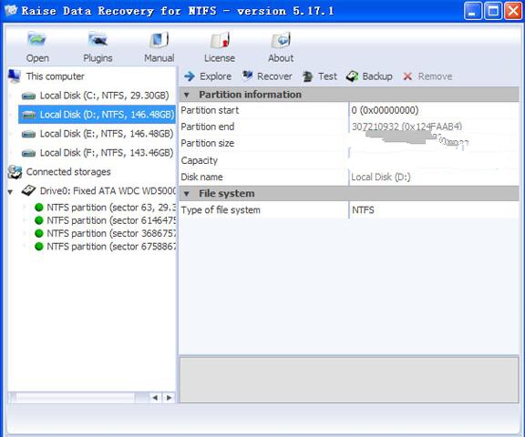Click green dot of sector 63 partition
525x437 pixels.
39,208
